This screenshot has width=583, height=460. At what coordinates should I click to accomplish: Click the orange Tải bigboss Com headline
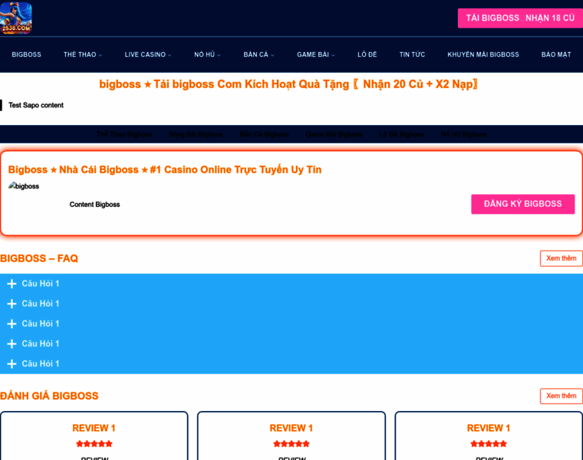(288, 84)
